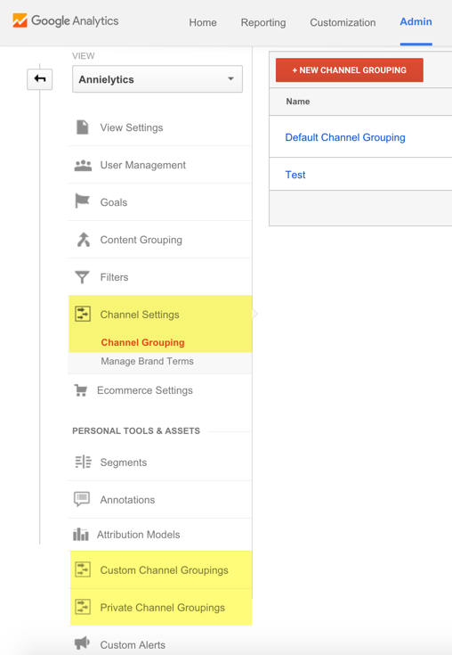Click the Segments icon
452x655 pixels.
point(83,462)
